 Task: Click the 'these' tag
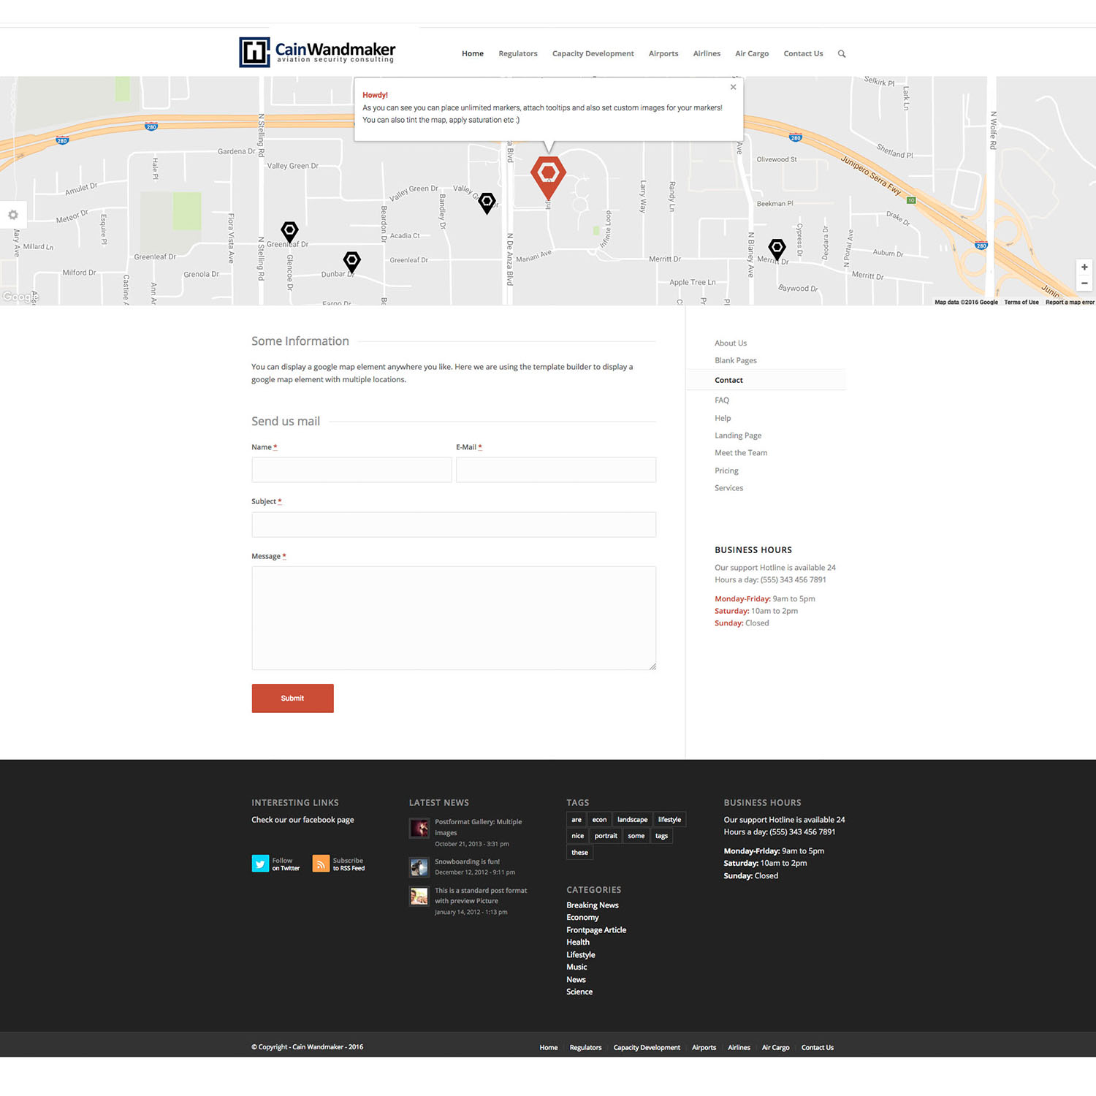(579, 853)
